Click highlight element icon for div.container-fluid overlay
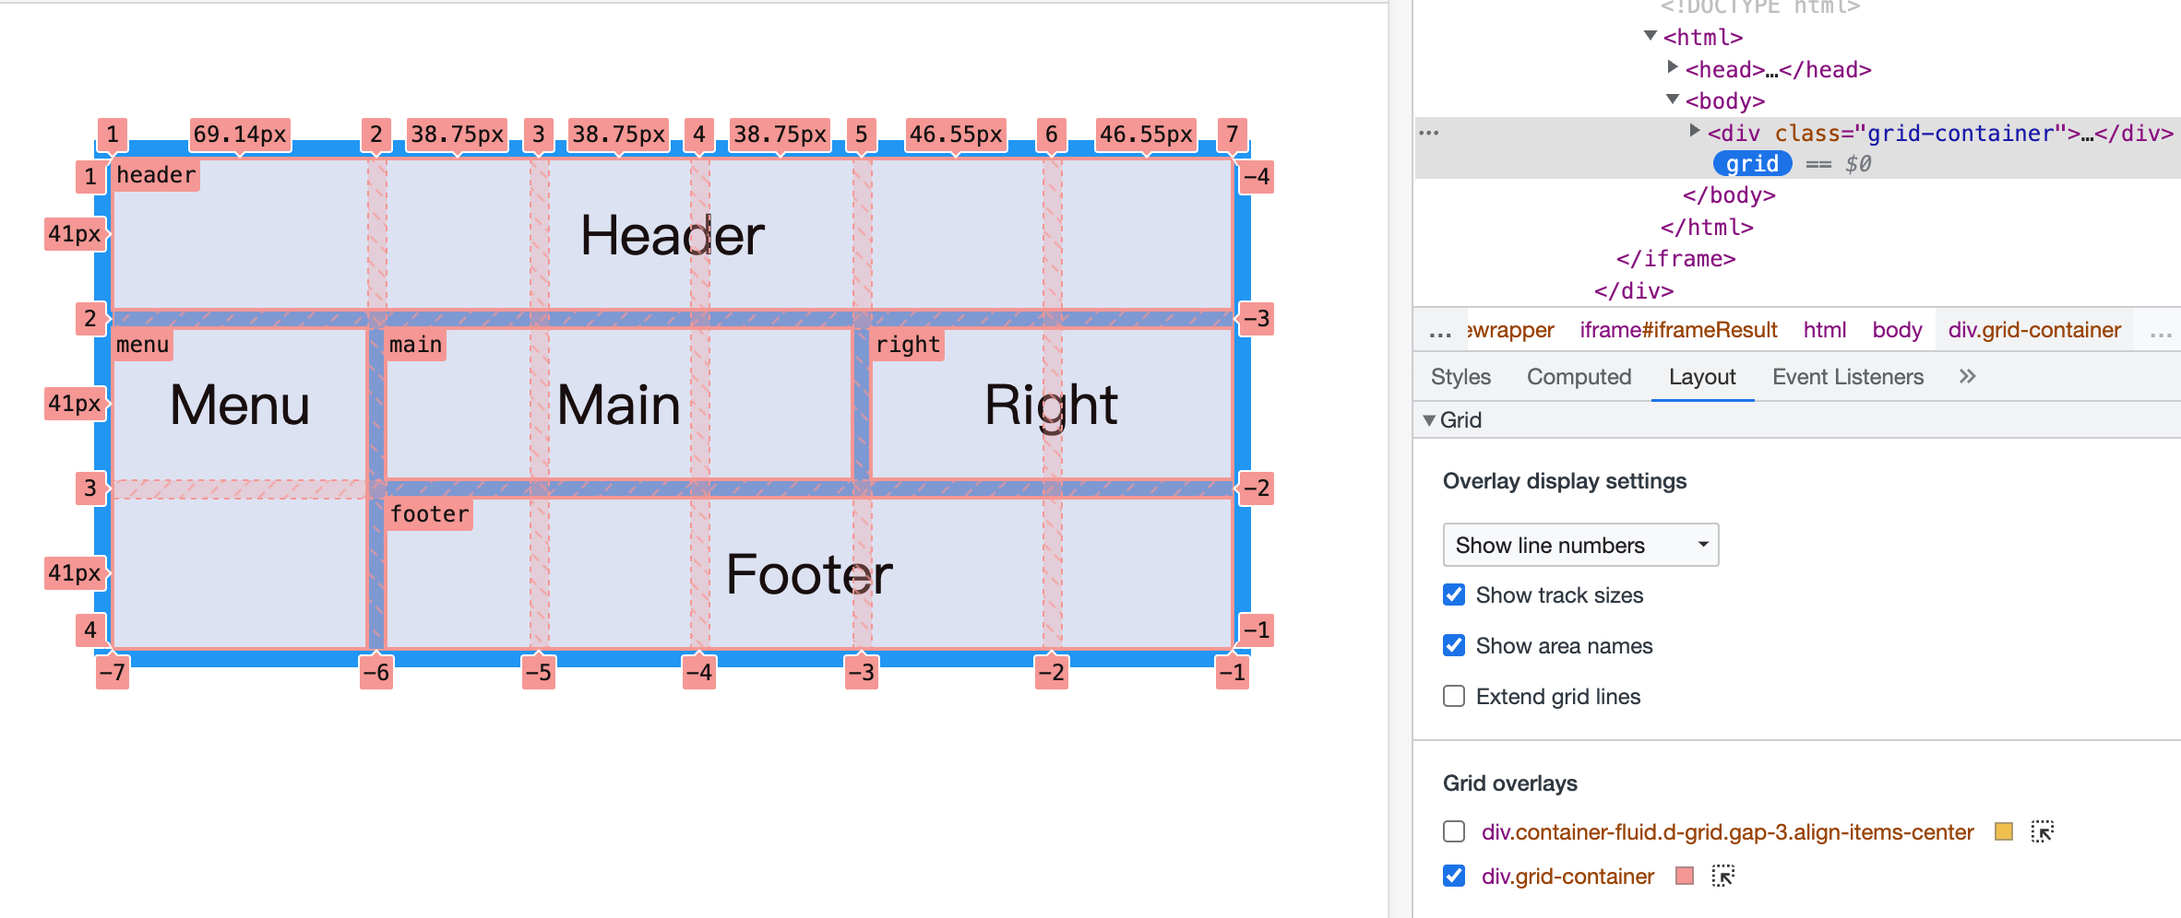 [x=2042, y=831]
